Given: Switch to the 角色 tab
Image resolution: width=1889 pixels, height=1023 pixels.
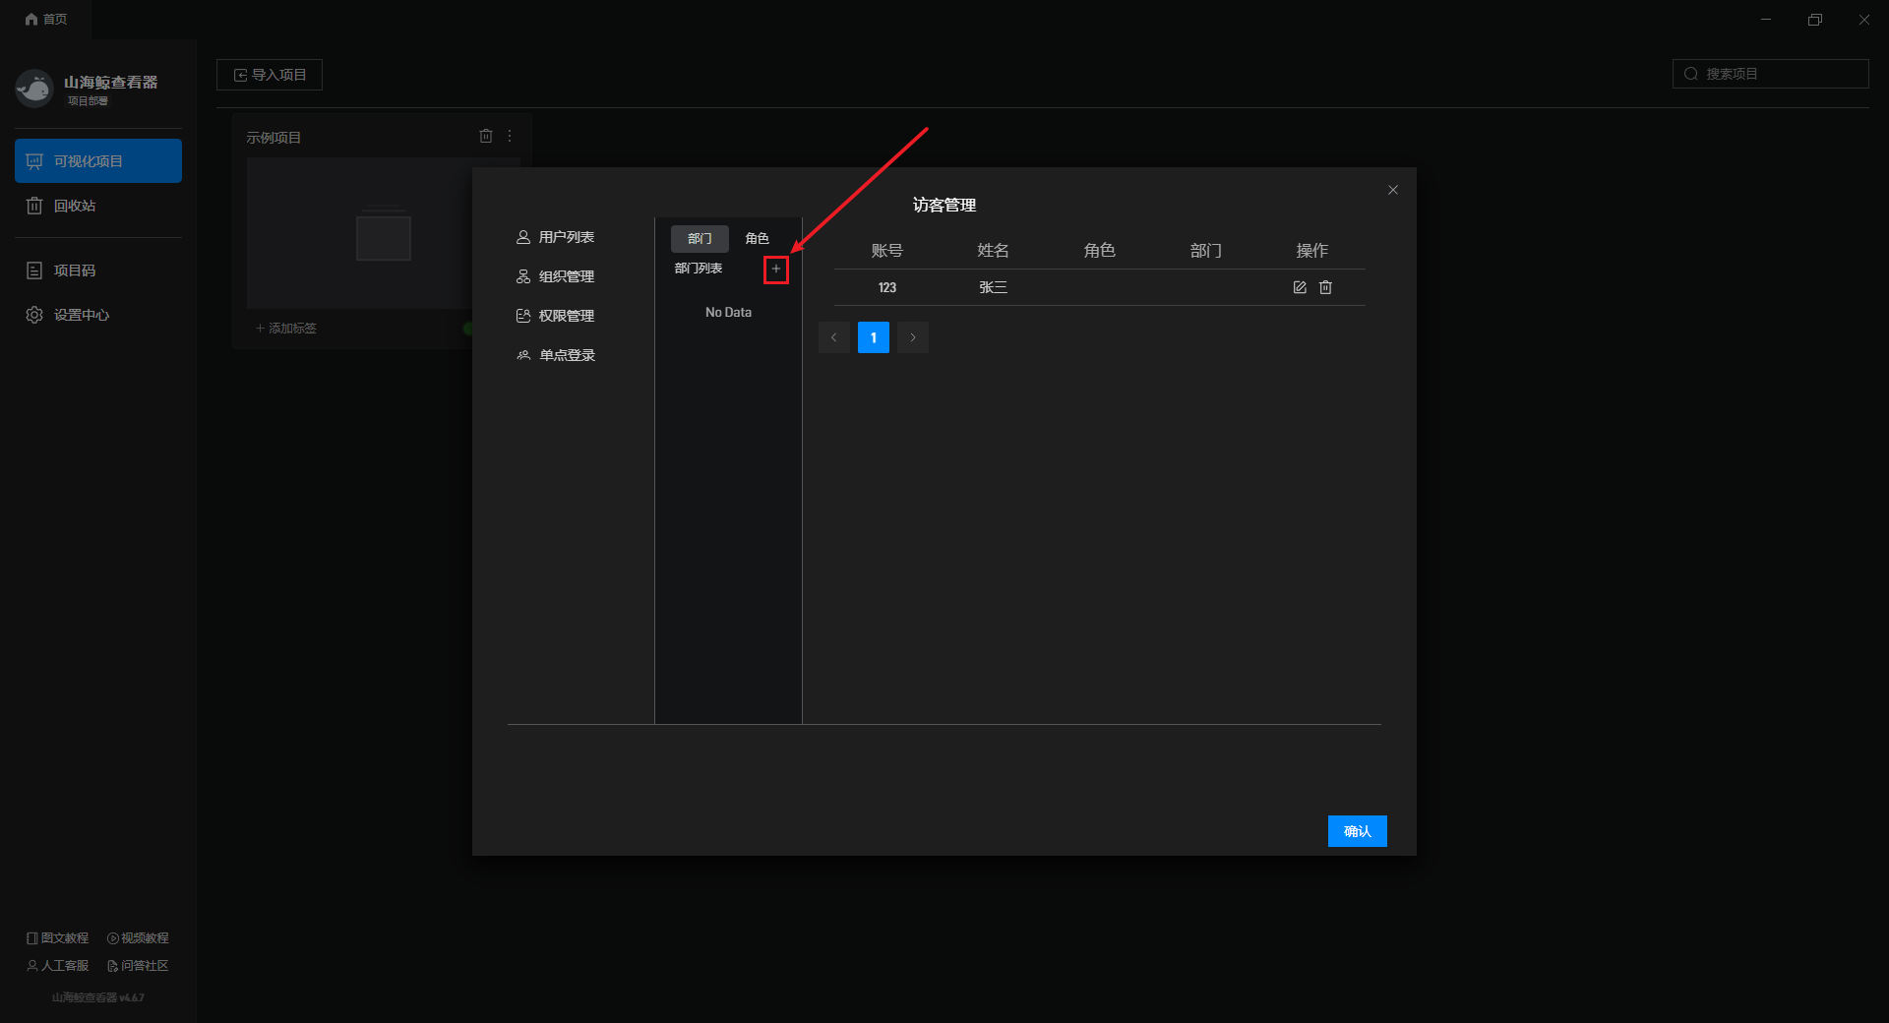Looking at the screenshot, I should pyautogui.click(x=757, y=239).
